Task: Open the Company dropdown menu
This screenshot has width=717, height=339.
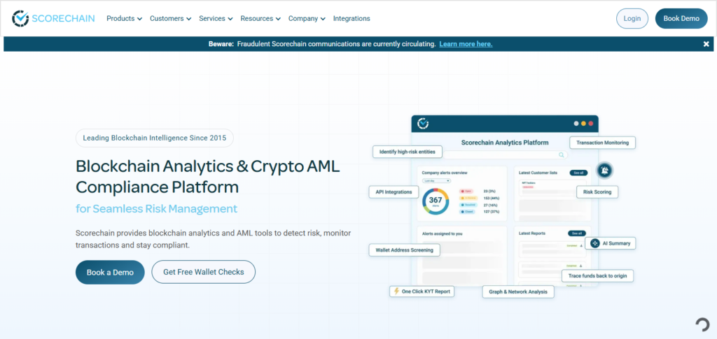Action: 307,19
